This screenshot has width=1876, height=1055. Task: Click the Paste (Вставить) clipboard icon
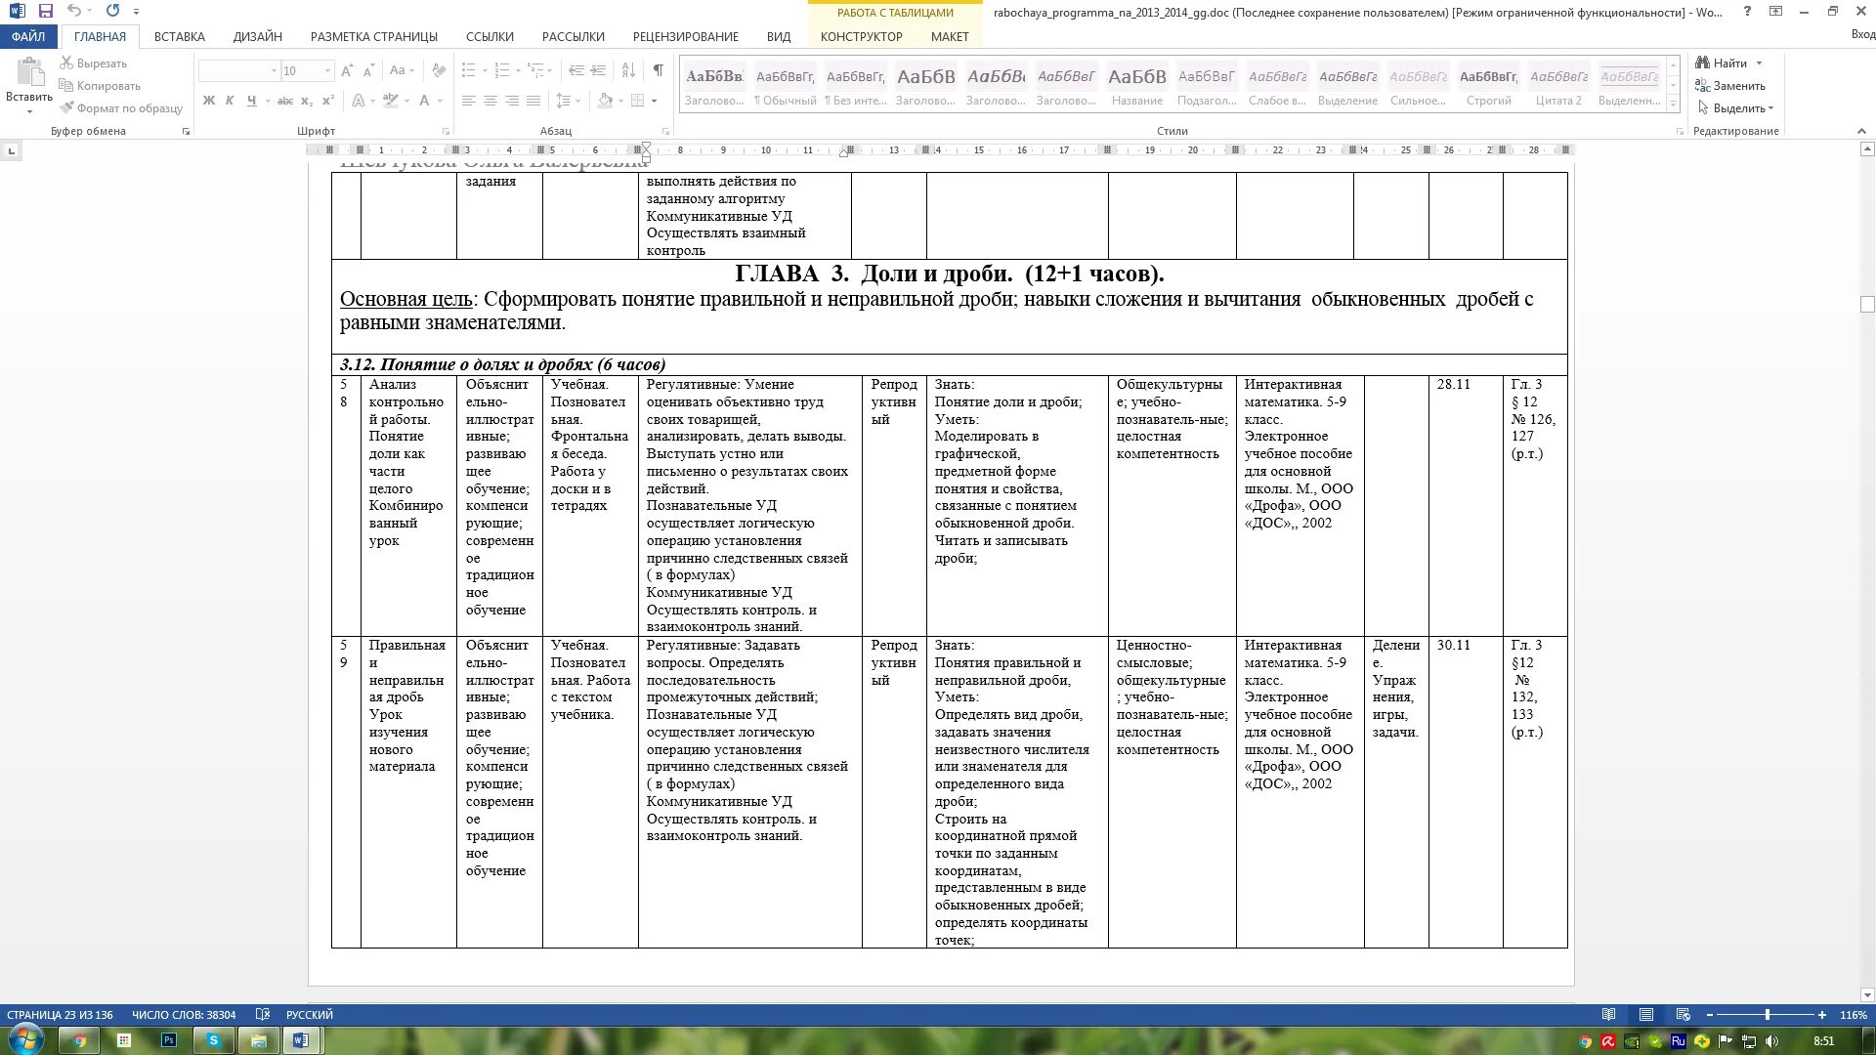pos(29,72)
